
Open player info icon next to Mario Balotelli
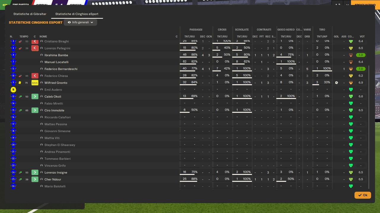(42, 186)
